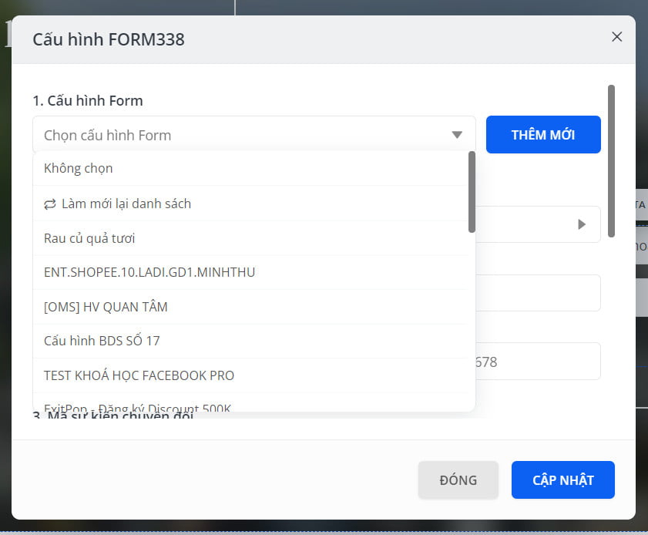
Task: Click the empty input field above 678
Action: pos(538,293)
